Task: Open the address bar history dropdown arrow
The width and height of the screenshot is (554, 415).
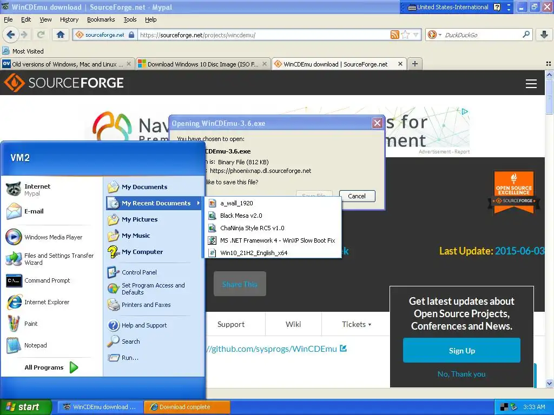Action: coord(416,35)
